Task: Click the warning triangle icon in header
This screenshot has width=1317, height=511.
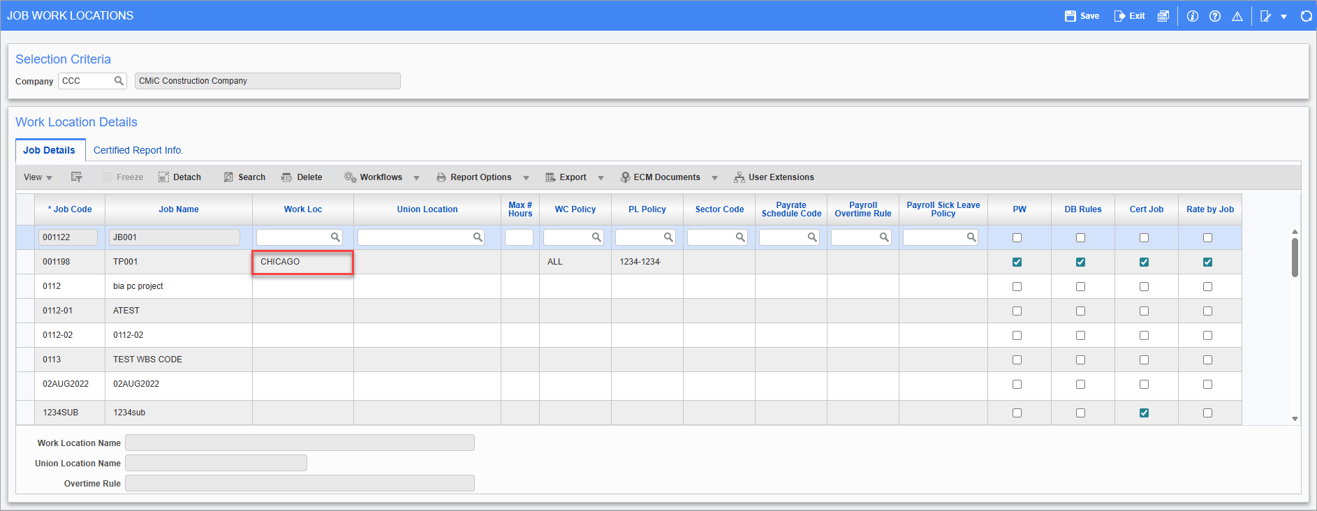Action: tap(1237, 16)
